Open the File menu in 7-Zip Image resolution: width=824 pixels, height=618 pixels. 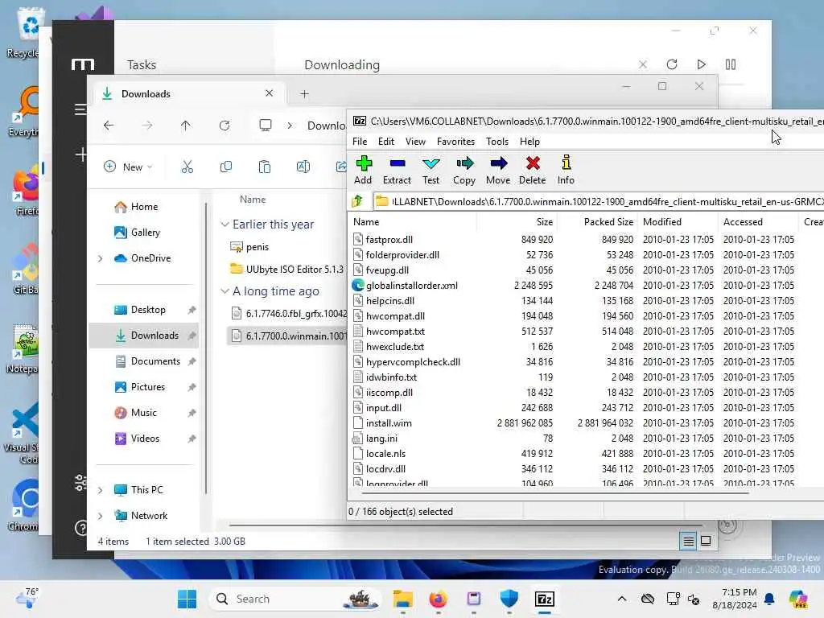click(360, 142)
